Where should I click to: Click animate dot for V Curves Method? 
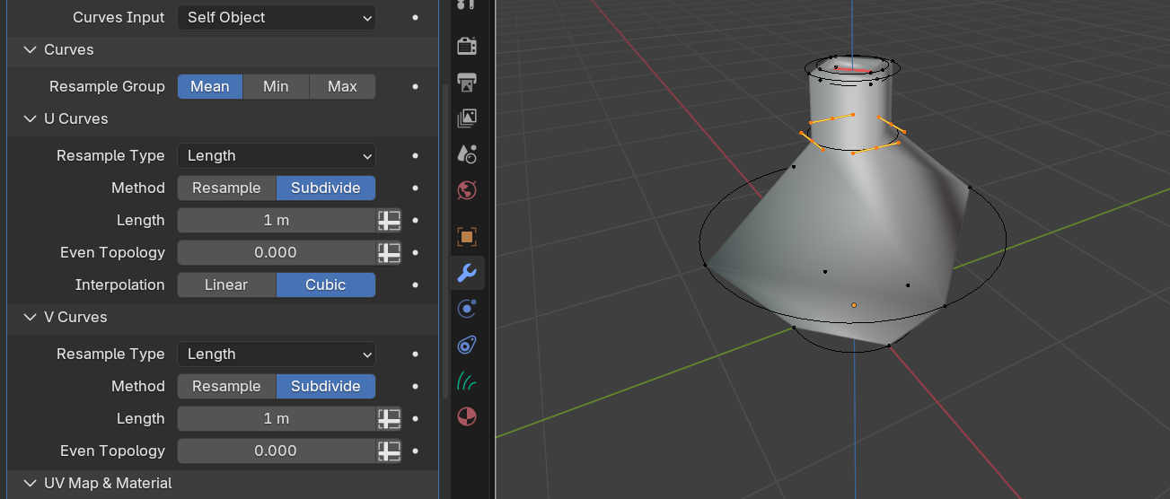[x=415, y=386]
